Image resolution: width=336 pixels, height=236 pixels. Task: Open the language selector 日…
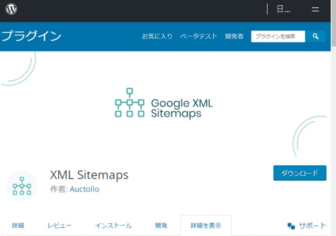click(283, 9)
